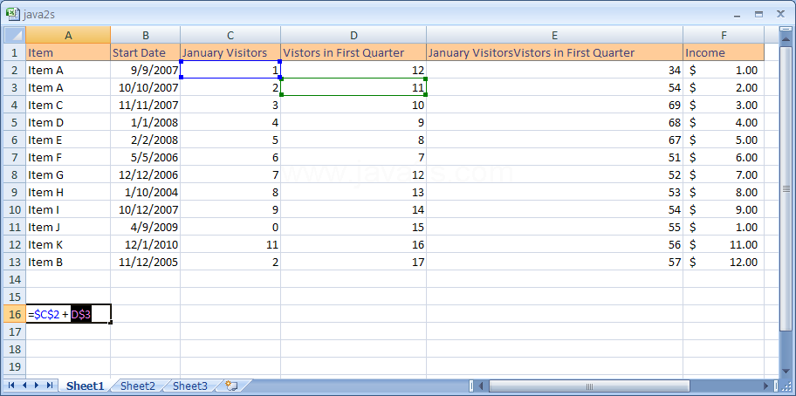Viewport: 796px width, 396px height.
Task: Select row 14 header
Action: coord(15,279)
